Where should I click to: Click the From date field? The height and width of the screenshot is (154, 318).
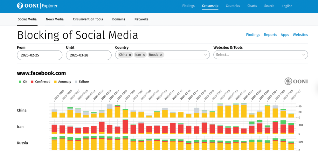pyautogui.click(x=39, y=55)
